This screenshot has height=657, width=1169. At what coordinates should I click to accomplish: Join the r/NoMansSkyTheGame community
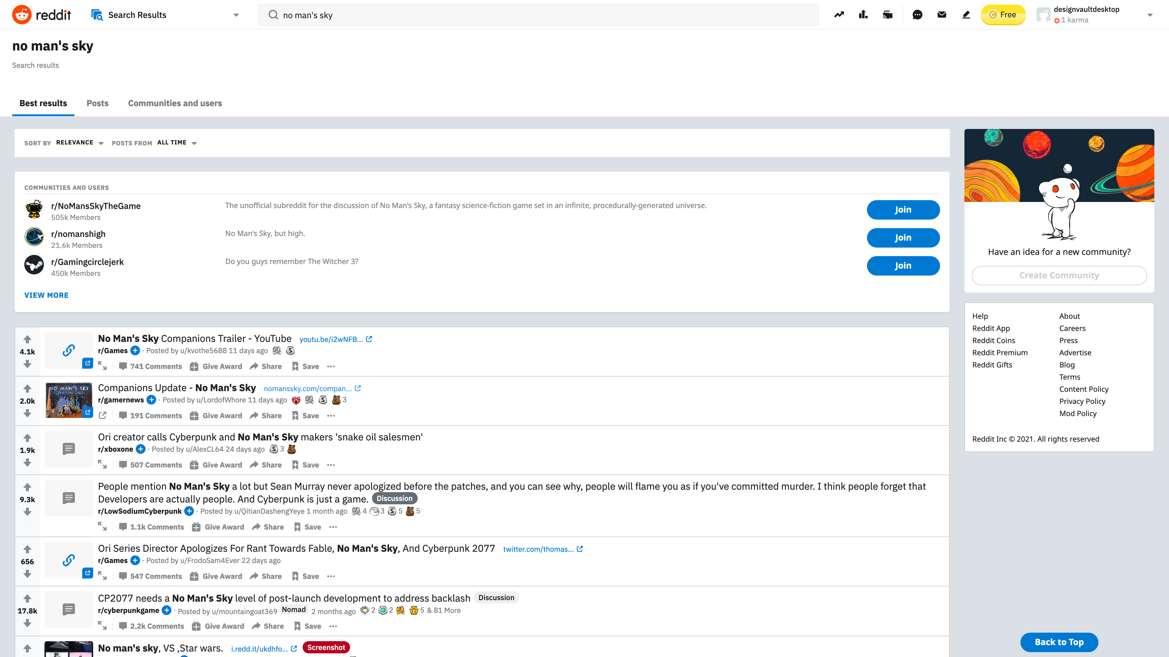click(x=903, y=210)
